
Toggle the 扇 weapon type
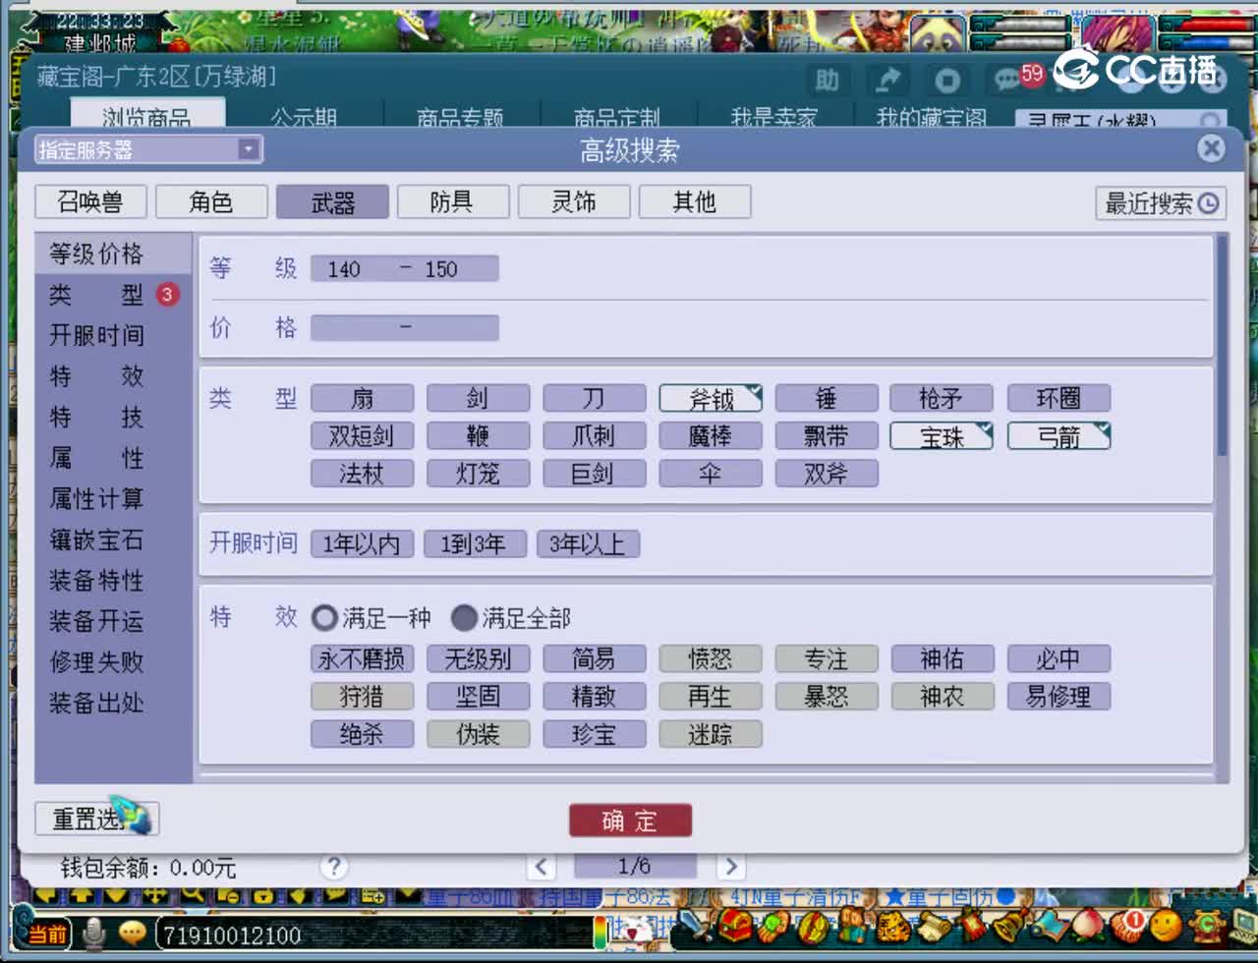(x=362, y=398)
